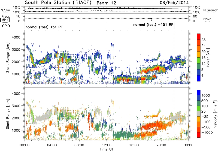The height and width of the screenshot is (151, 218).
Task: Click the "Velocity [m s-1]" colorbar title
Action: point(215,114)
